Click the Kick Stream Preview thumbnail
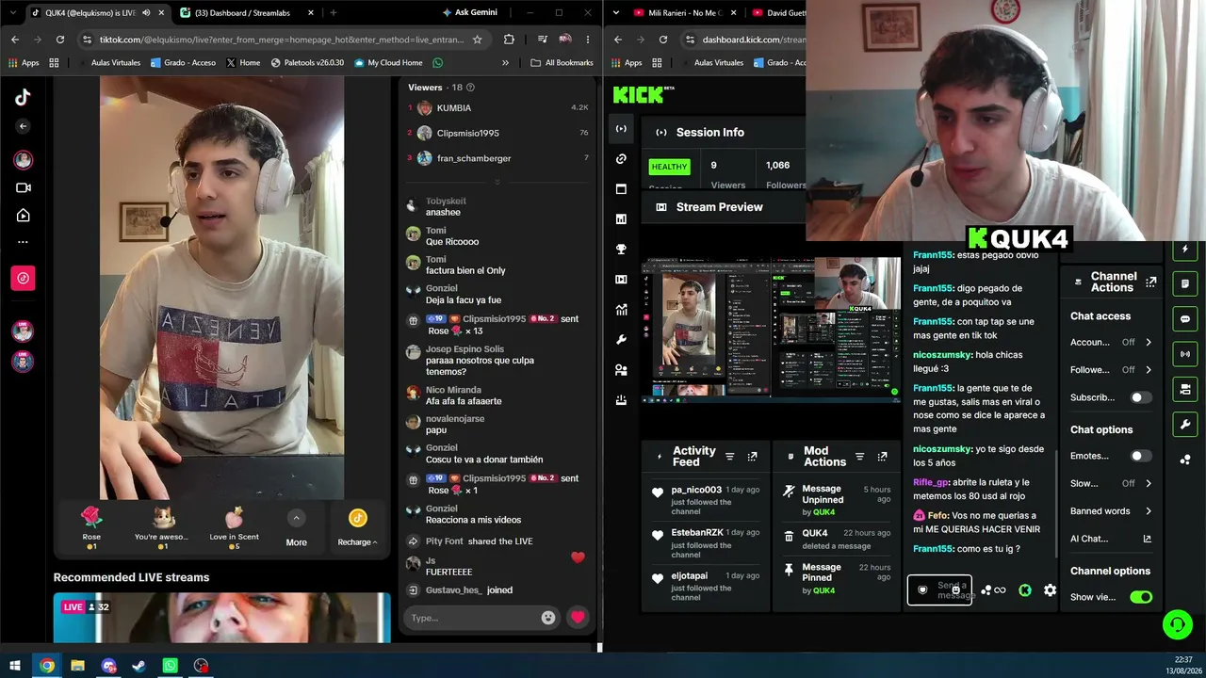Viewport: 1206px width, 678px height. tap(771, 330)
